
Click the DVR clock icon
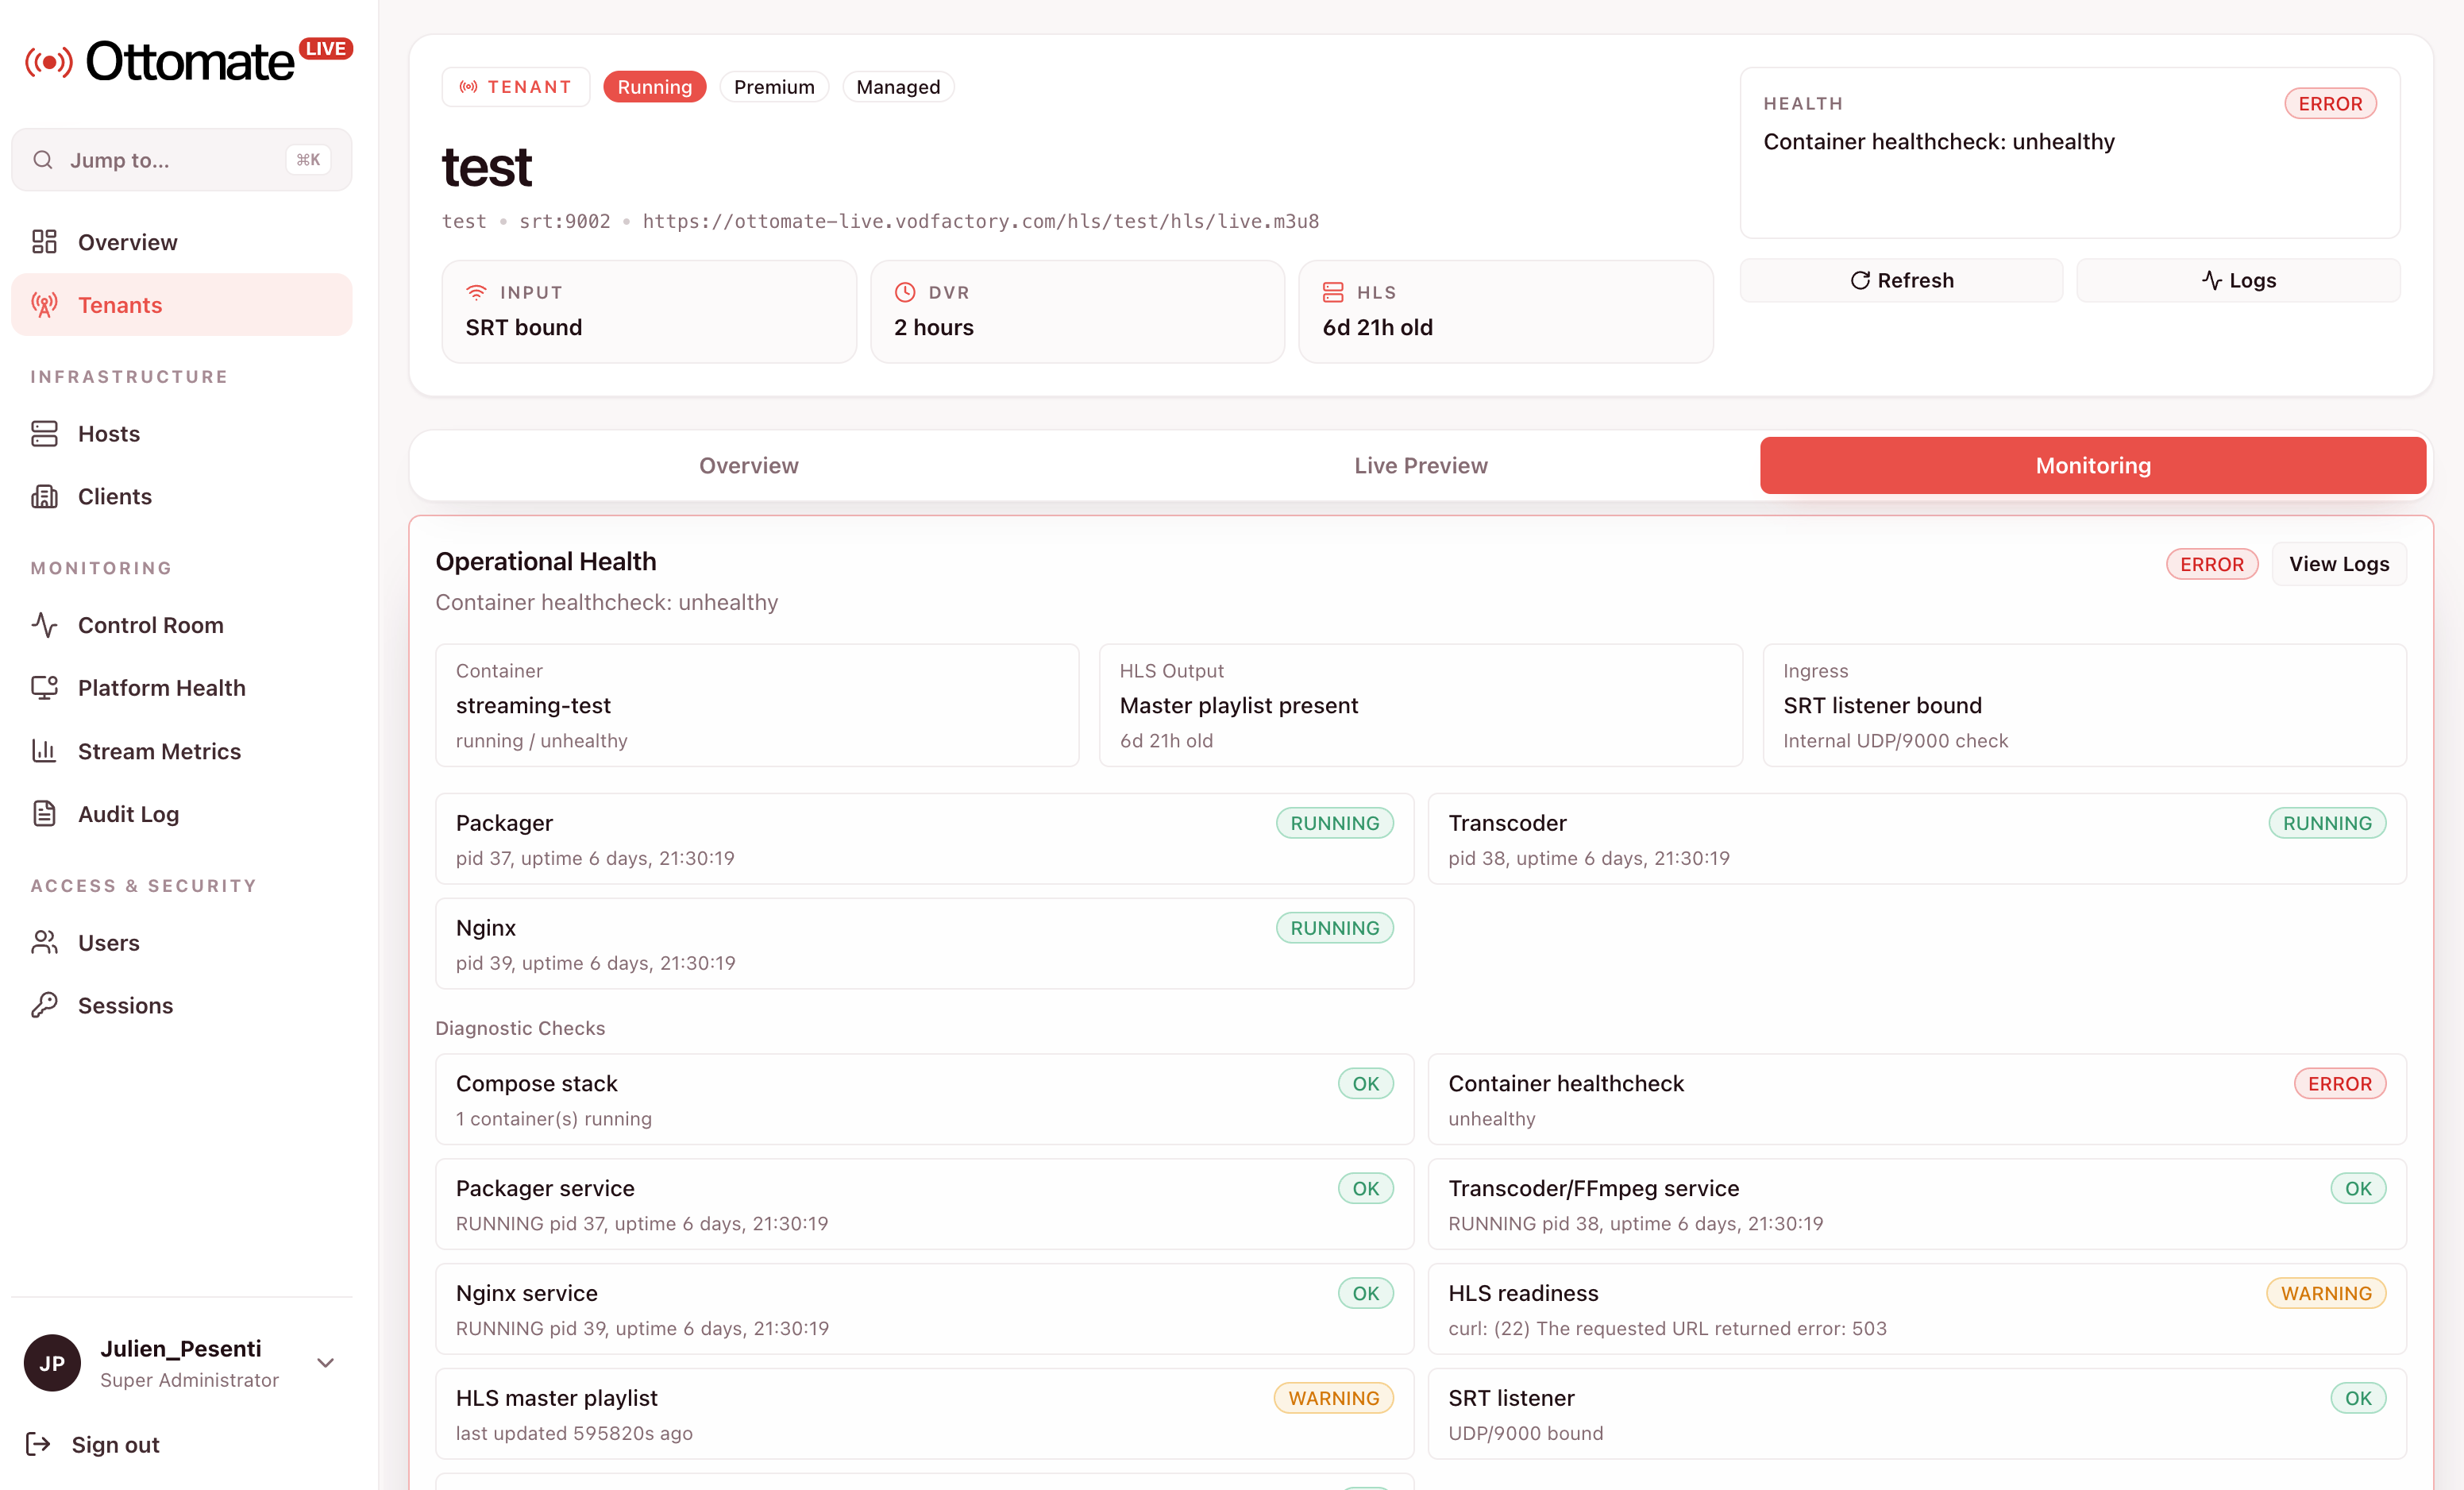click(905, 292)
